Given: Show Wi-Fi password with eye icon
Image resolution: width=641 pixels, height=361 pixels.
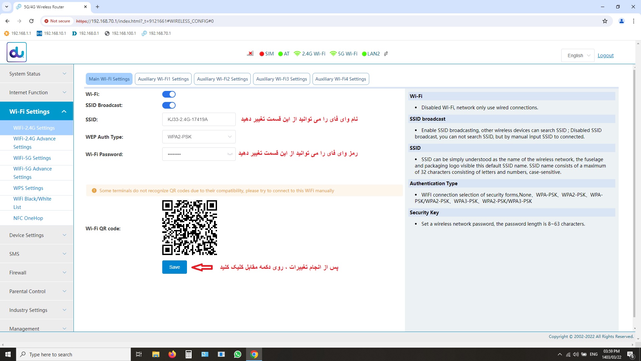Looking at the screenshot, I should (x=230, y=154).
